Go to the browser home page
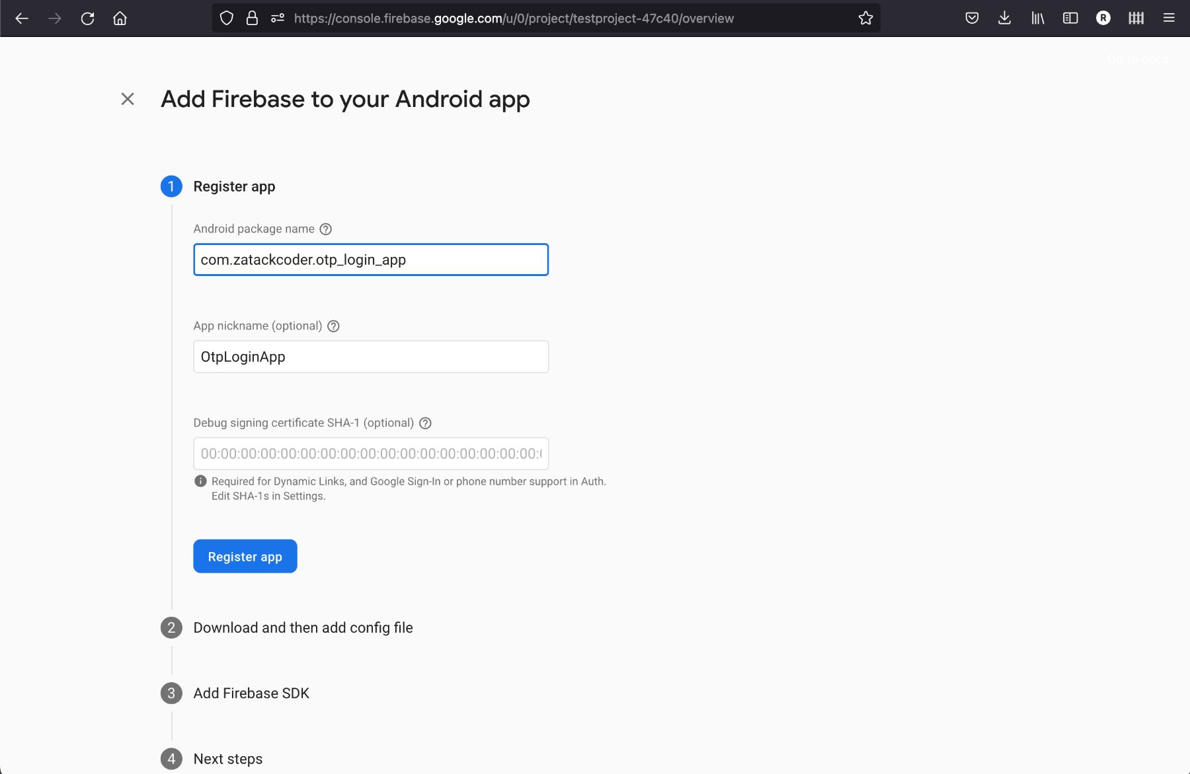1190x774 pixels. pos(120,18)
